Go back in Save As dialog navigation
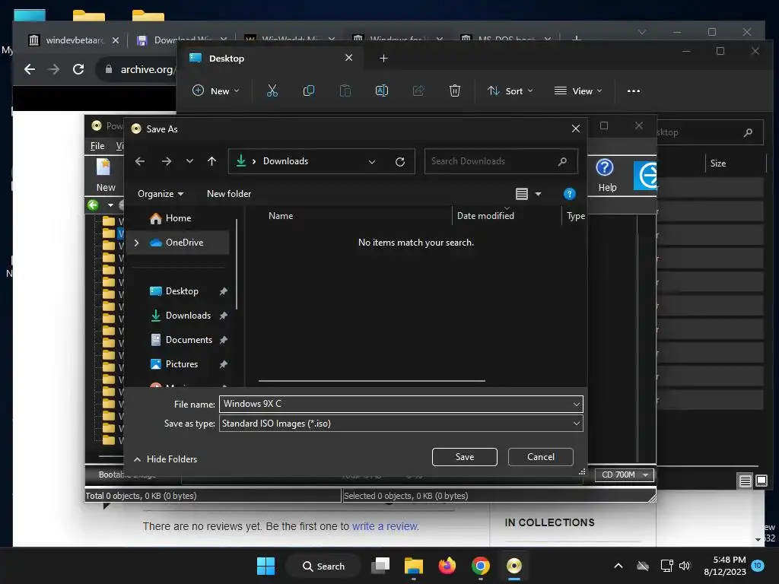The width and height of the screenshot is (779, 584). click(x=140, y=161)
